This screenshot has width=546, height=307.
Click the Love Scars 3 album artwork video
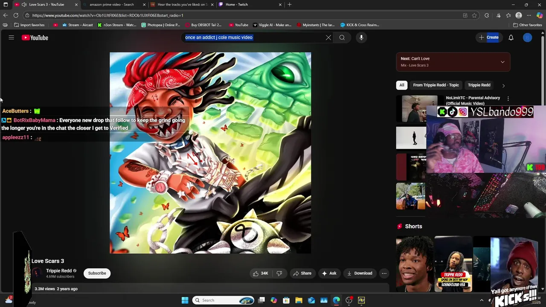coord(210,153)
